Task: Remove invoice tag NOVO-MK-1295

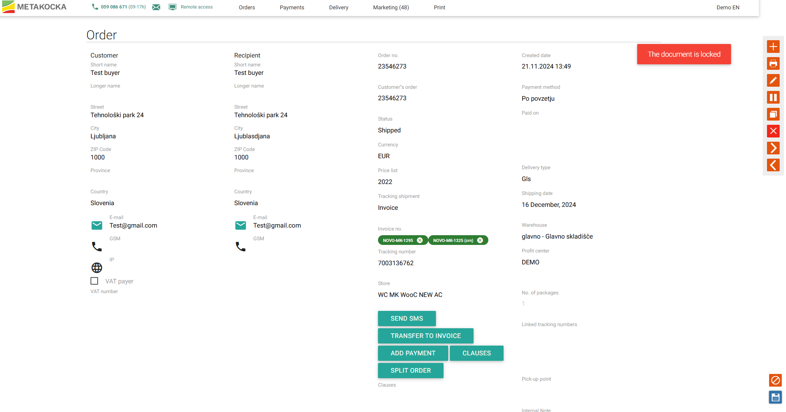Action: (x=420, y=240)
